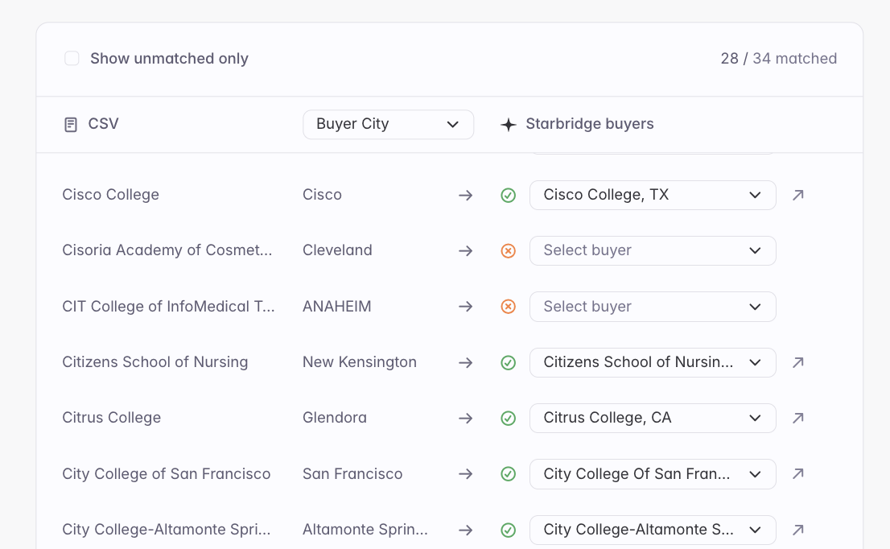Open the Cisco College, TX buyer dropdown

[x=653, y=195]
